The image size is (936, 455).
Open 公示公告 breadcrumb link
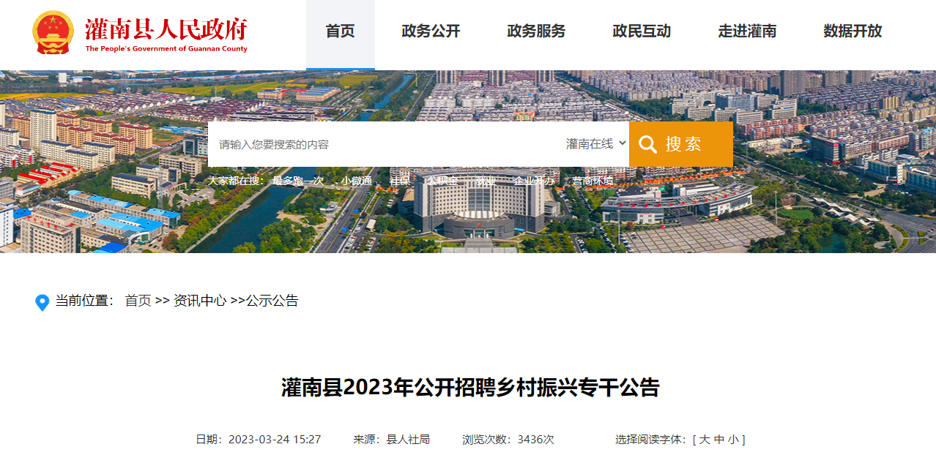[272, 301]
